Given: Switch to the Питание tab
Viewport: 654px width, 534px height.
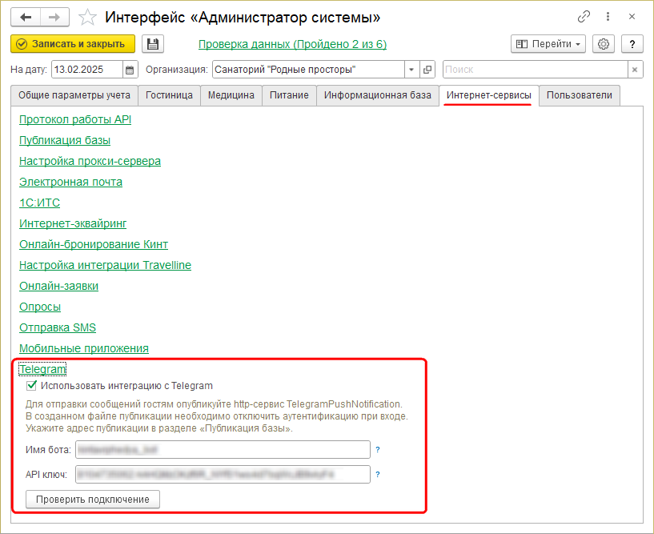Looking at the screenshot, I should click(x=289, y=95).
